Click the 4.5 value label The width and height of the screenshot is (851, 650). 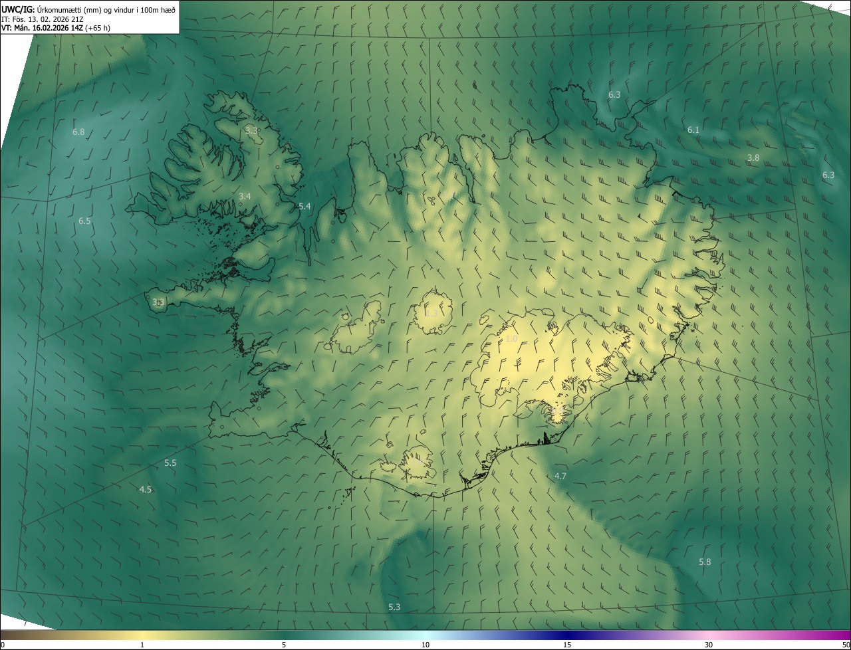[145, 489]
